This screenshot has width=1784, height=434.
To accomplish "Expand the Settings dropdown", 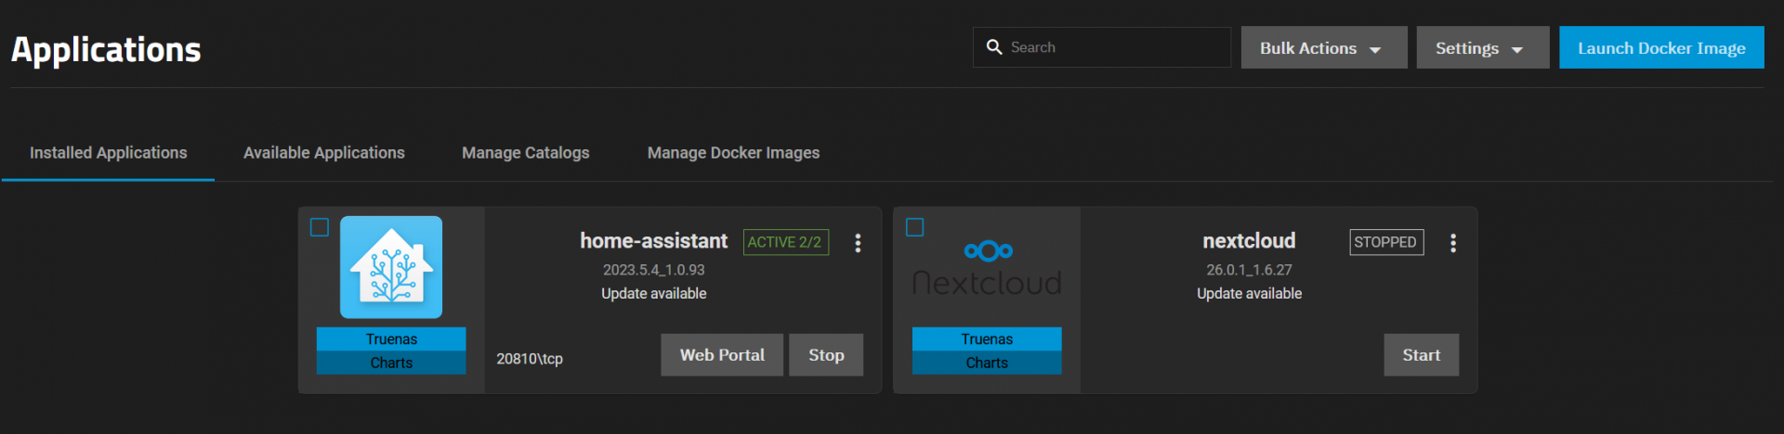I will [x=1483, y=47].
